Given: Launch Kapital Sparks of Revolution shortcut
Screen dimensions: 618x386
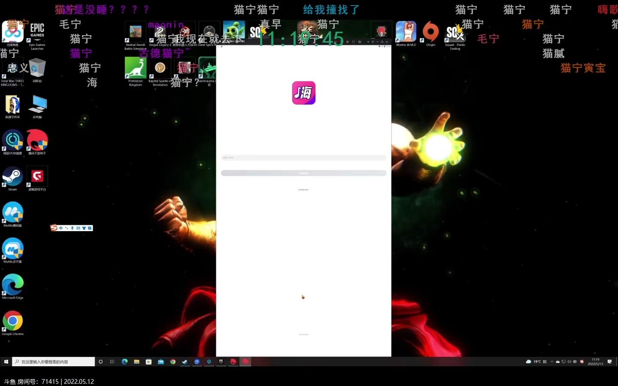Looking at the screenshot, I should [160, 72].
